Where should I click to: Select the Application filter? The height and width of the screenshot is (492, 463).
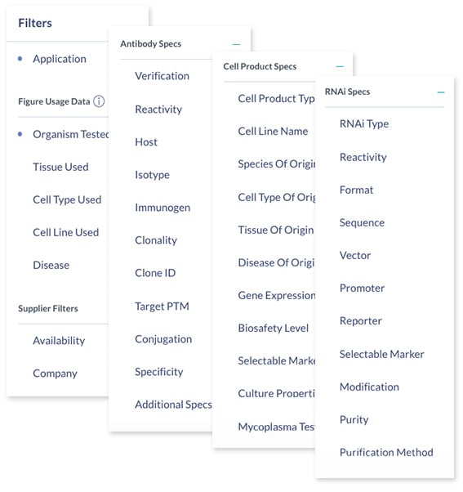point(60,59)
